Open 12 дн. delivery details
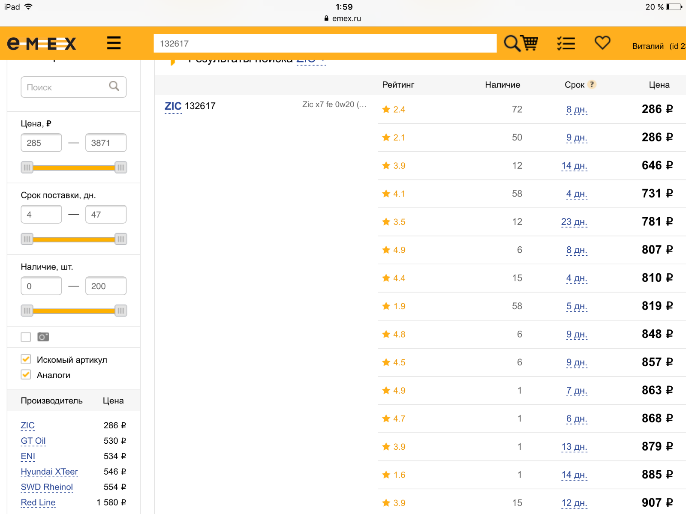 574,503
